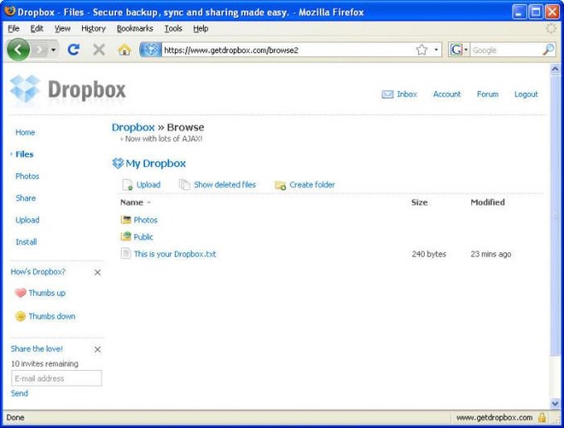
Task: Click Create folder link
Action: 312,185
